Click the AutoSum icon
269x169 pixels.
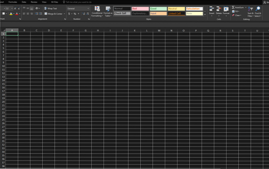[x=233, y=7]
